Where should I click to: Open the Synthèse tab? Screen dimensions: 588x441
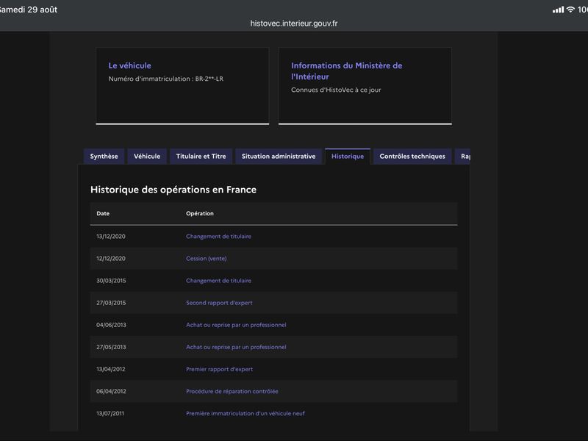tap(104, 157)
